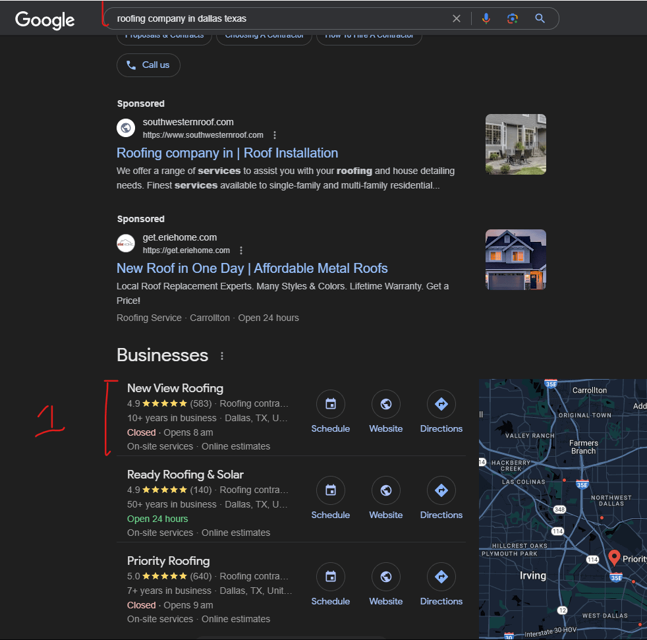Get Directions to Priority Roofing
Screen dimensions: 647x640
(x=441, y=577)
